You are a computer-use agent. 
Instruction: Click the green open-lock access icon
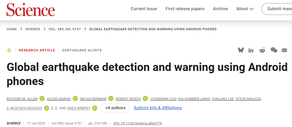[9, 50]
